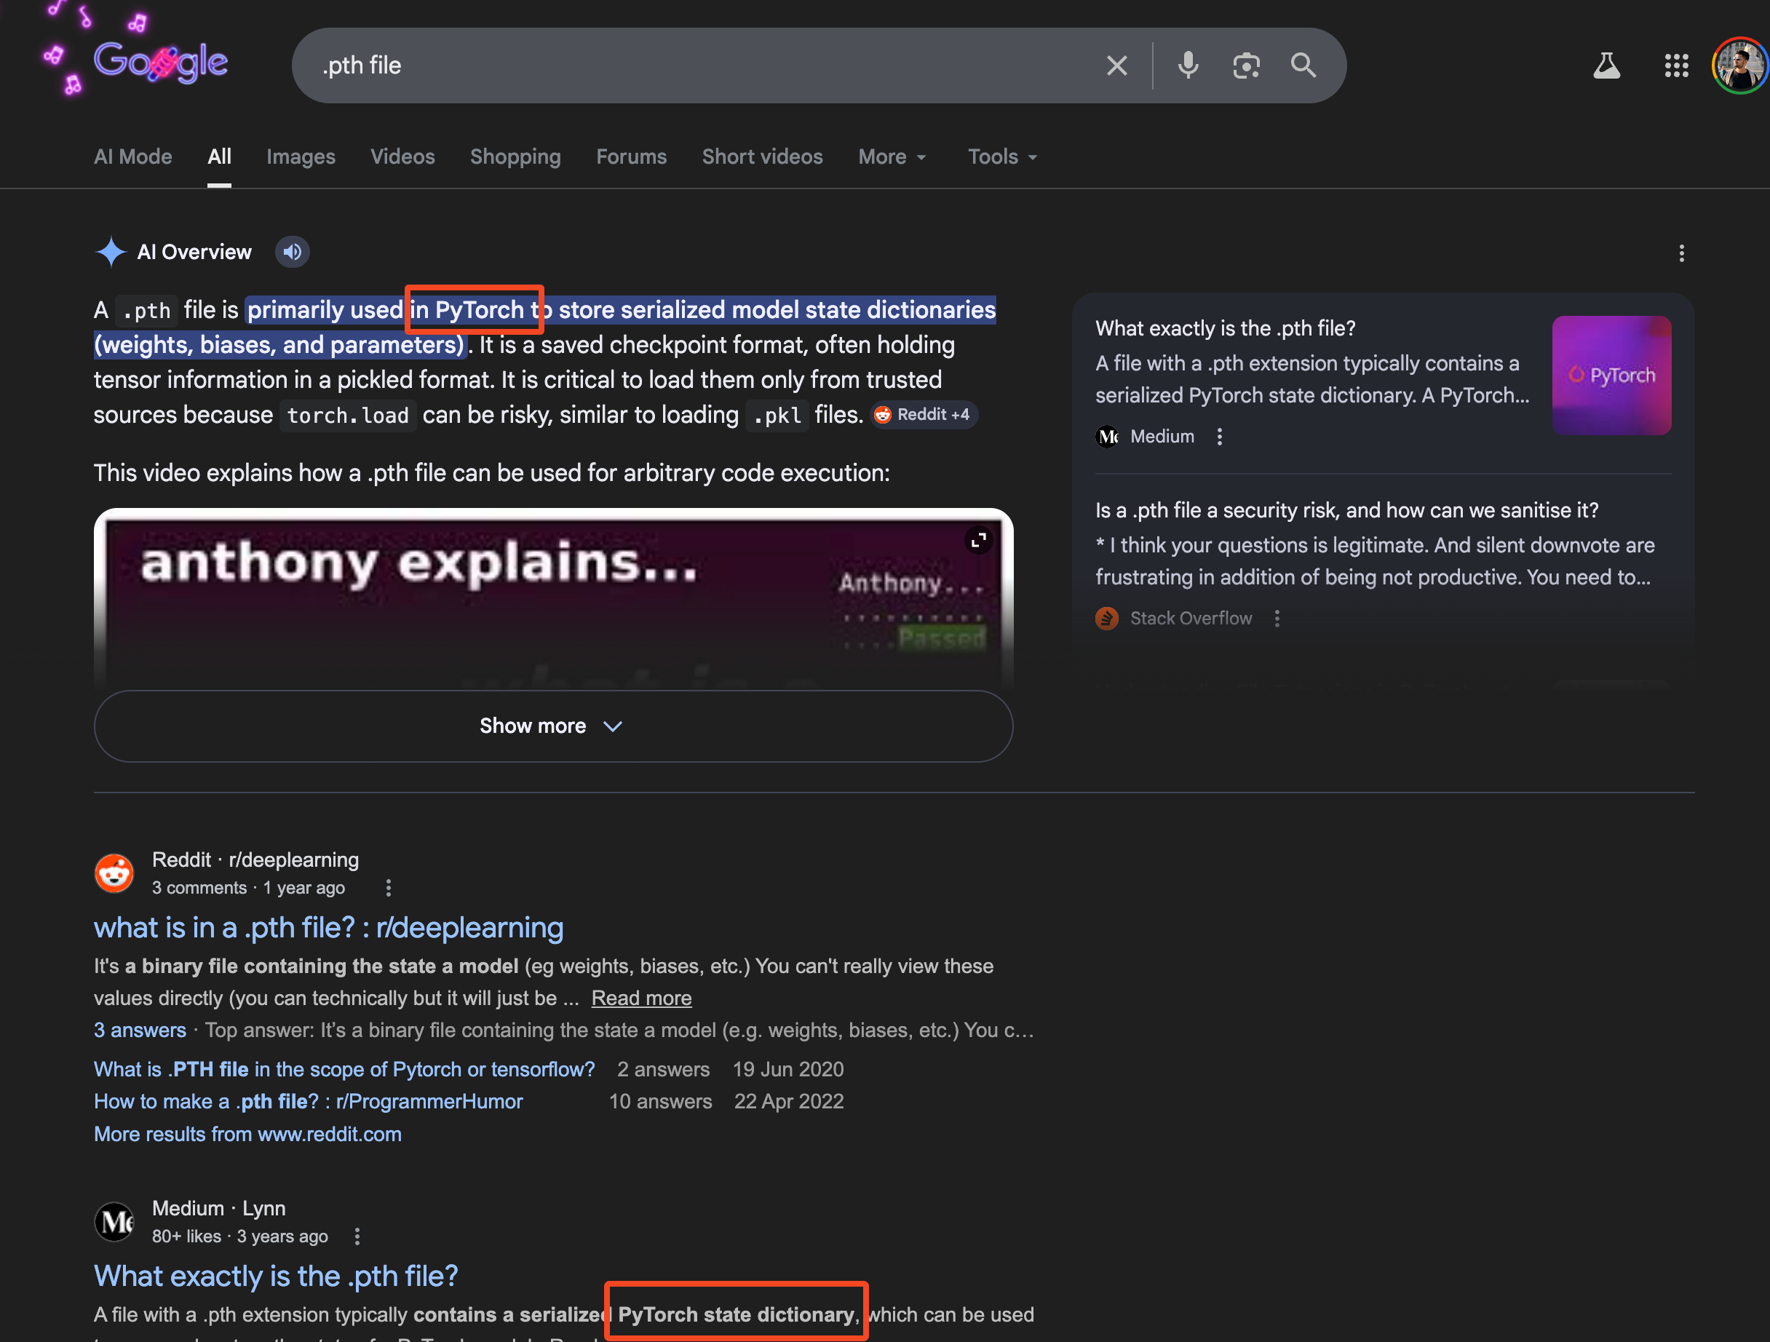Open the three-dot menu of AI Overview

coord(1681,253)
